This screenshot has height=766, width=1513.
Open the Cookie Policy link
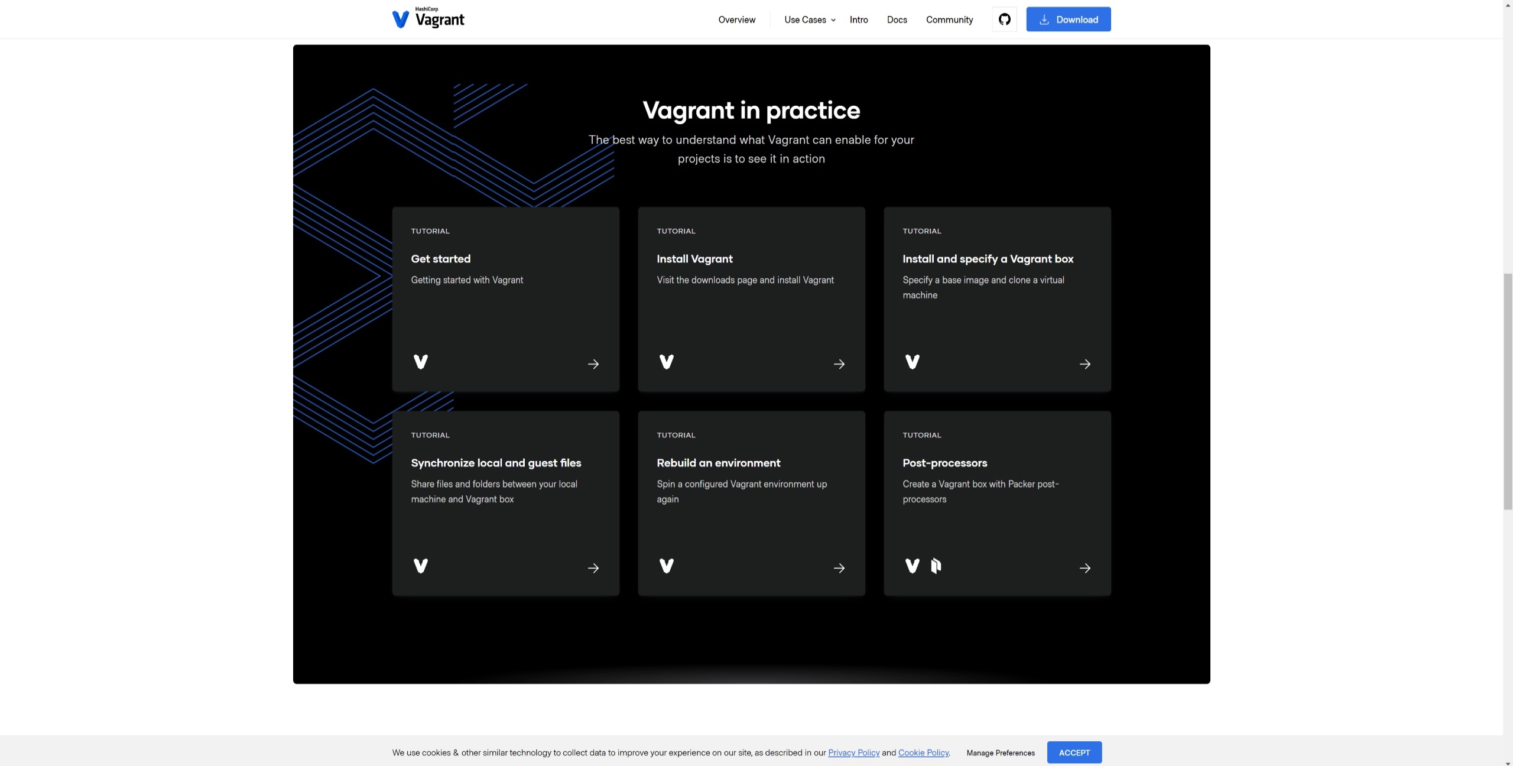[x=923, y=753]
